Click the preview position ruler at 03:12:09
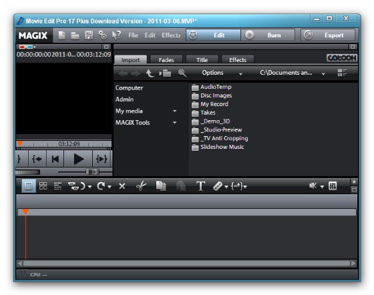The image size is (374, 295). [64, 143]
